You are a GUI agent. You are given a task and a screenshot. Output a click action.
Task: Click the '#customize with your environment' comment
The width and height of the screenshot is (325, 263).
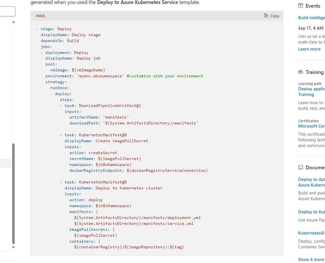coord(165,76)
